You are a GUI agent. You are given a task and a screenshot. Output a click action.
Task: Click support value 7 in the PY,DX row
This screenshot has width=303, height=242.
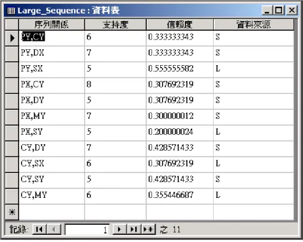(115, 54)
